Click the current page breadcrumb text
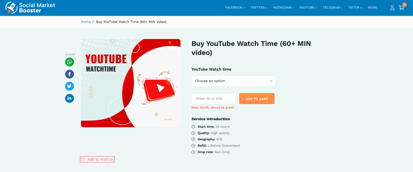The image size is (413, 172). tap(131, 22)
